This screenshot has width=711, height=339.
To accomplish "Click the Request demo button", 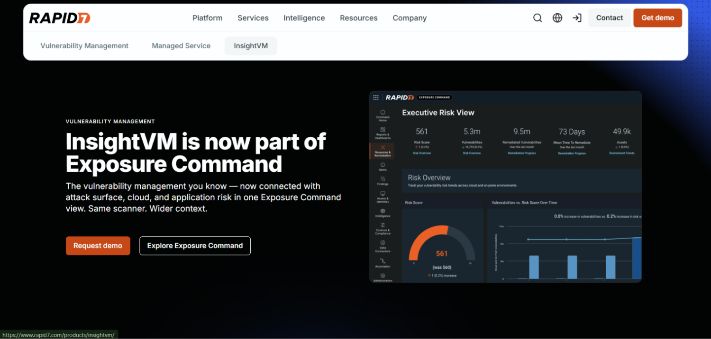I will pyautogui.click(x=98, y=246).
